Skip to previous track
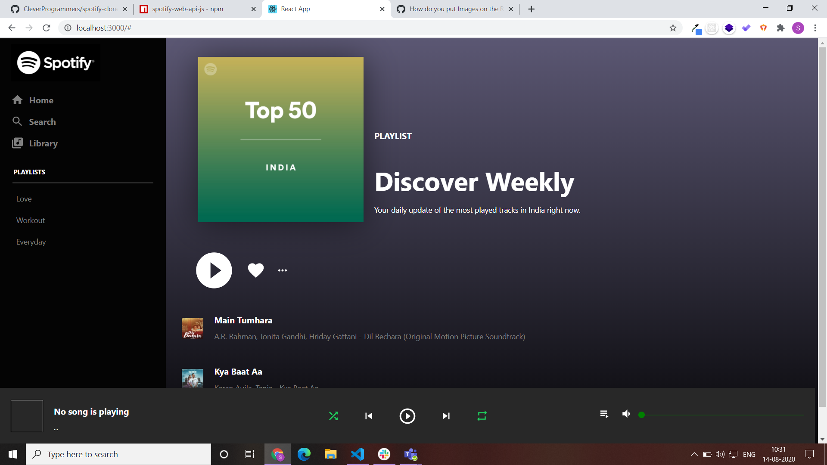This screenshot has height=465, width=827. tap(369, 416)
